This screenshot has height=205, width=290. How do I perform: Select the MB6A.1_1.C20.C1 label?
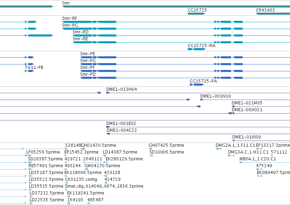click(258, 159)
